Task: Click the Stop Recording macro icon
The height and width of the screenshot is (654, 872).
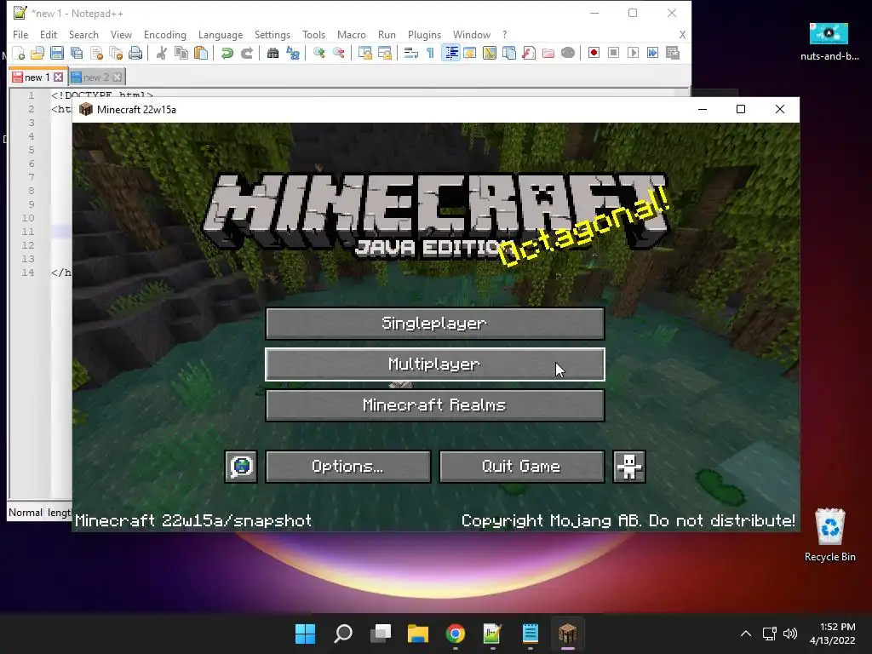Action: (x=613, y=53)
